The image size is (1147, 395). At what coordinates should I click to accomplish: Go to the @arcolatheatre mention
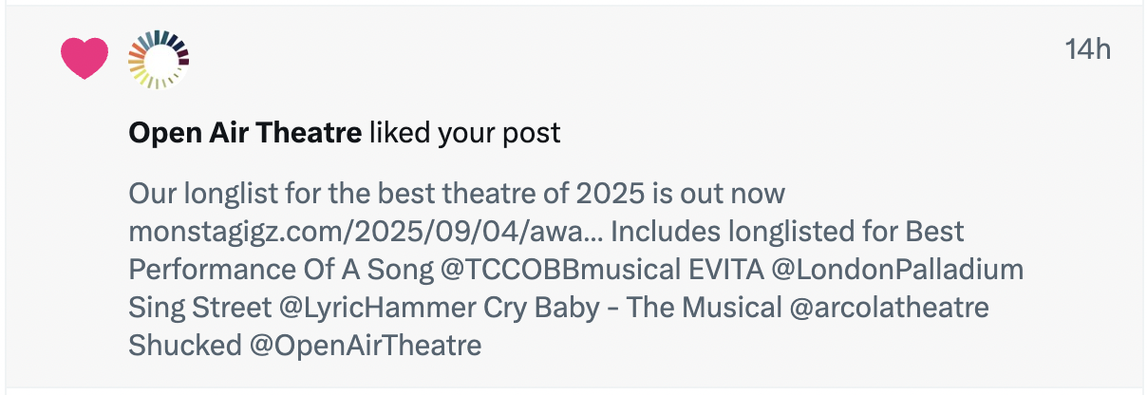(891, 308)
